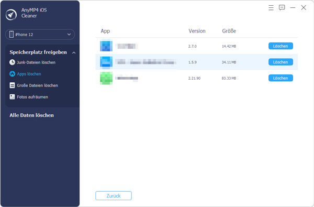Click the Zurück button
This screenshot has height=207, width=314.
click(x=114, y=195)
